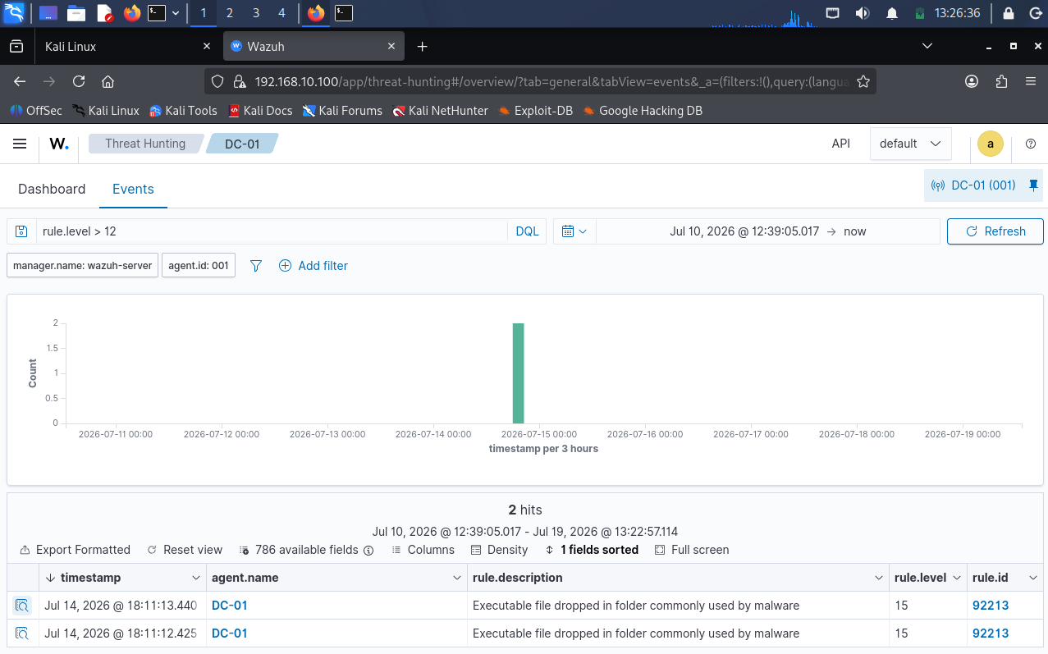This screenshot has width=1048, height=654.
Task: Open DC-01 link in the 18:11:12.425 row
Action: point(230,633)
